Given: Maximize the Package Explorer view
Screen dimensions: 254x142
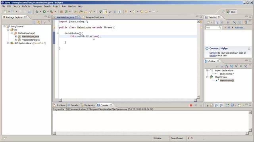Looking at the screenshot, I should 49,17.
